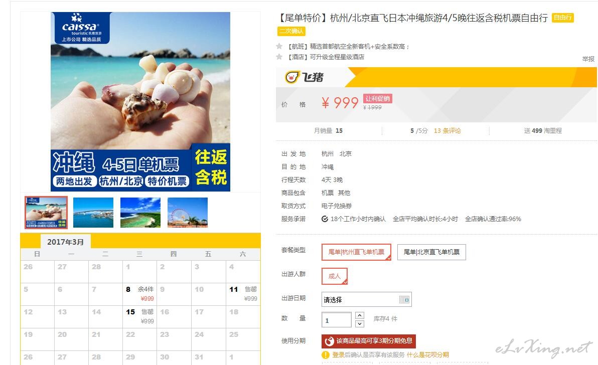Click the Fliggy pig logo icon
Screen dimensions: 598x365
(x=292, y=77)
